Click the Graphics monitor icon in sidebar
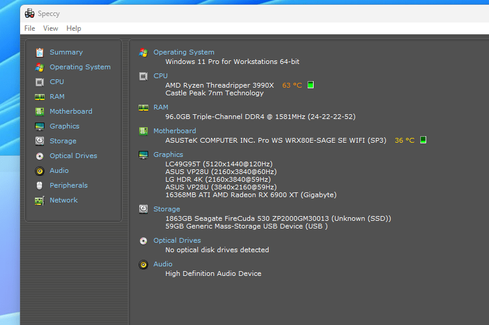The width and height of the screenshot is (489, 325). click(x=40, y=126)
